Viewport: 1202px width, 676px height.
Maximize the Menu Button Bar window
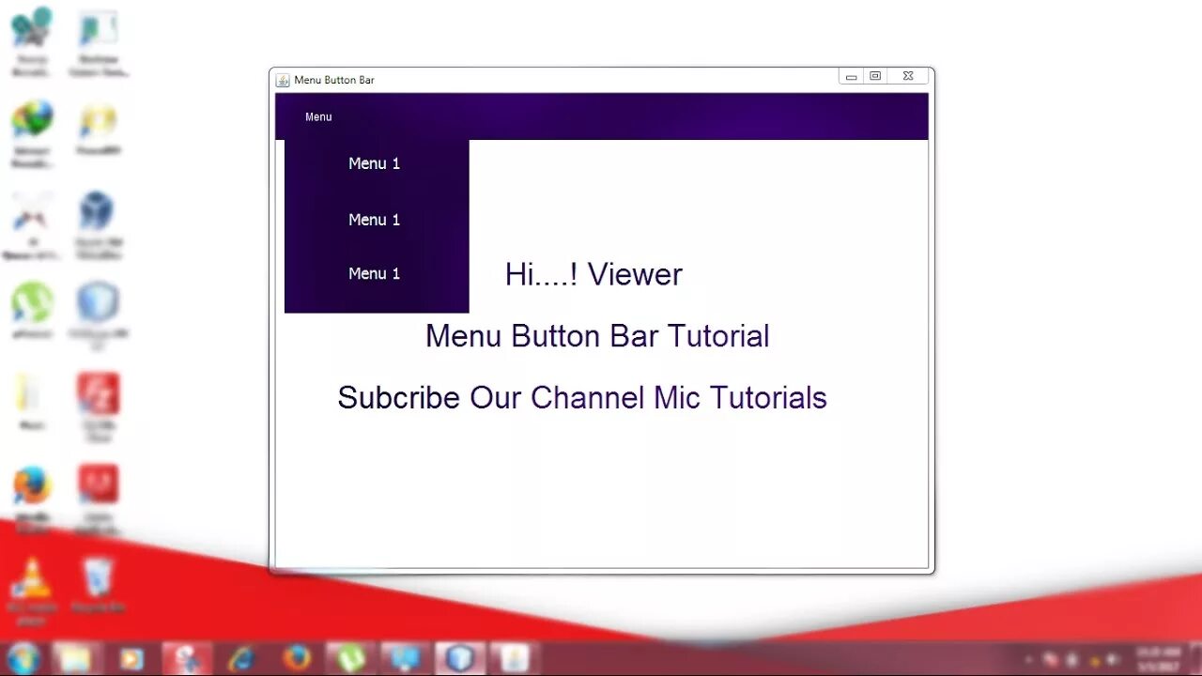[875, 77]
